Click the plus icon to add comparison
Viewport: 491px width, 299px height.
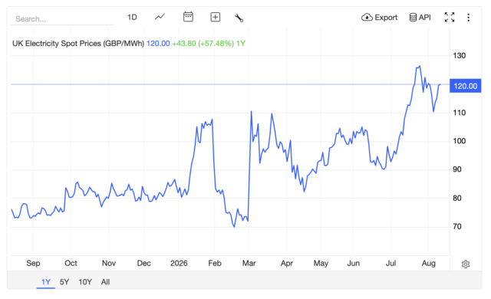coord(215,17)
